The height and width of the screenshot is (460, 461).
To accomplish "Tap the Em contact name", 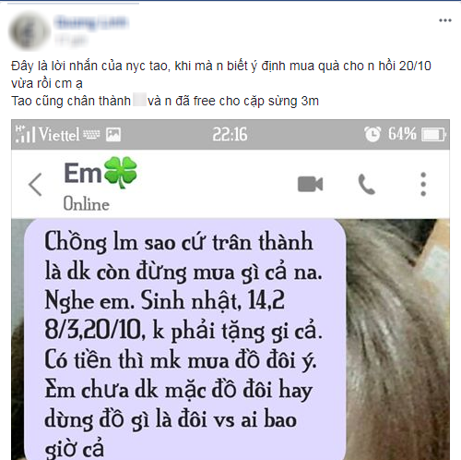I will pyautogui.click(x=82, y=173).
